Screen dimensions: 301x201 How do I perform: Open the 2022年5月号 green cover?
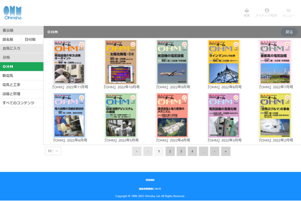[x=121, y=116]
